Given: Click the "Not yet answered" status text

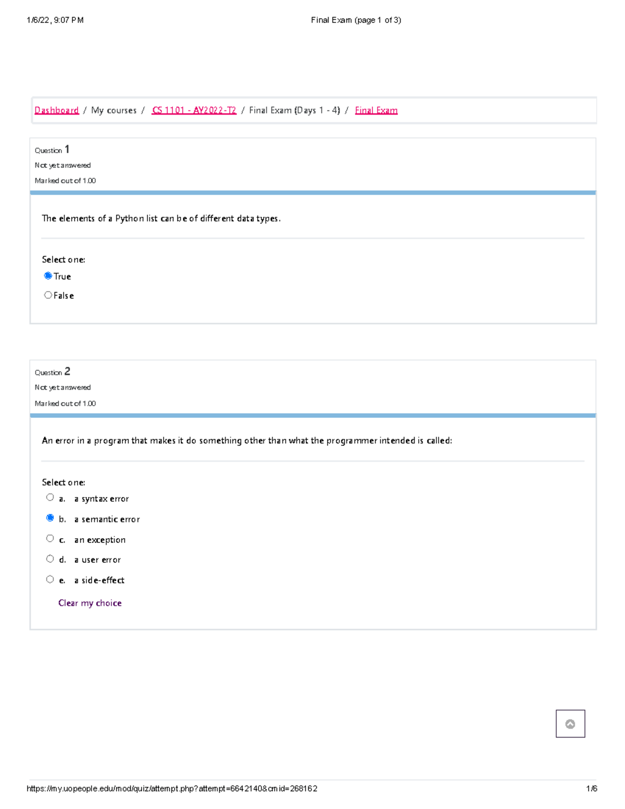Looking at the screenshot, I should pos(63,165).
